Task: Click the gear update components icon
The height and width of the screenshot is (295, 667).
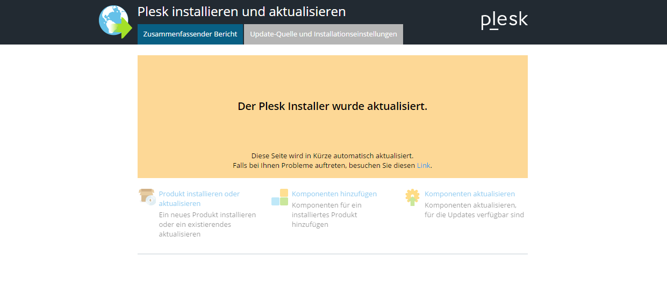Action: pyautogui.click(x=412, y=197)
